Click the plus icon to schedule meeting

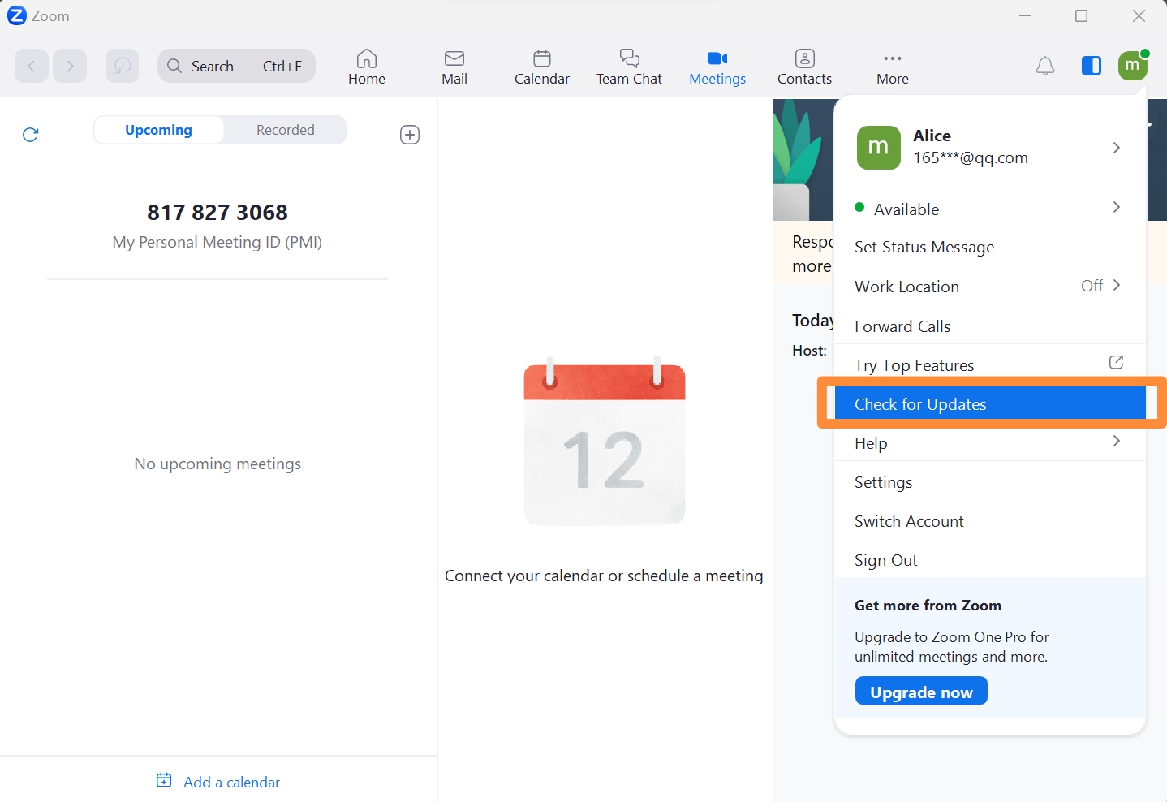[410, 135]
